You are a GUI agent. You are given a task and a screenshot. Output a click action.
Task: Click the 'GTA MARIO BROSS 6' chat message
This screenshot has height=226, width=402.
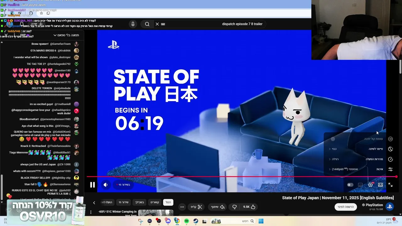coord(51,51)
